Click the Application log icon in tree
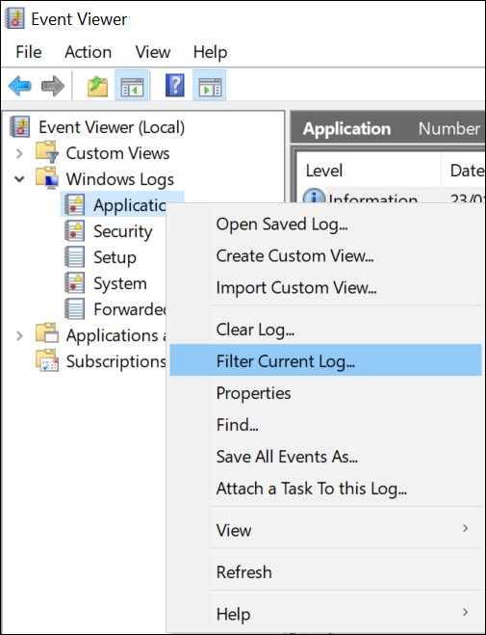This screenshot has width=486, height=635. 75,205
